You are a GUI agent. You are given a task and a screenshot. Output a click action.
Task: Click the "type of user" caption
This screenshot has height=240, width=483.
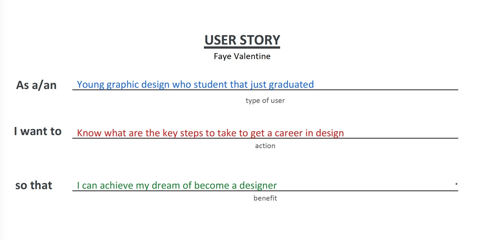click(265, 101)
